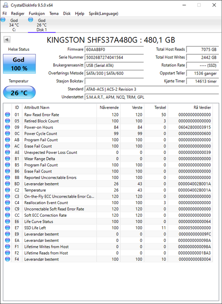Open the Hjelp menu

pyautogui.click(x=80, y=13)
